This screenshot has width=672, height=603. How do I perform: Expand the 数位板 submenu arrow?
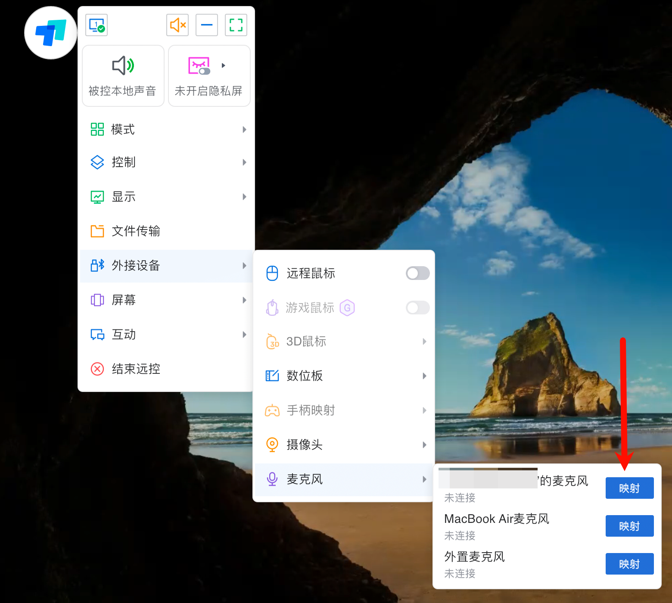click(x=424, y=376)
